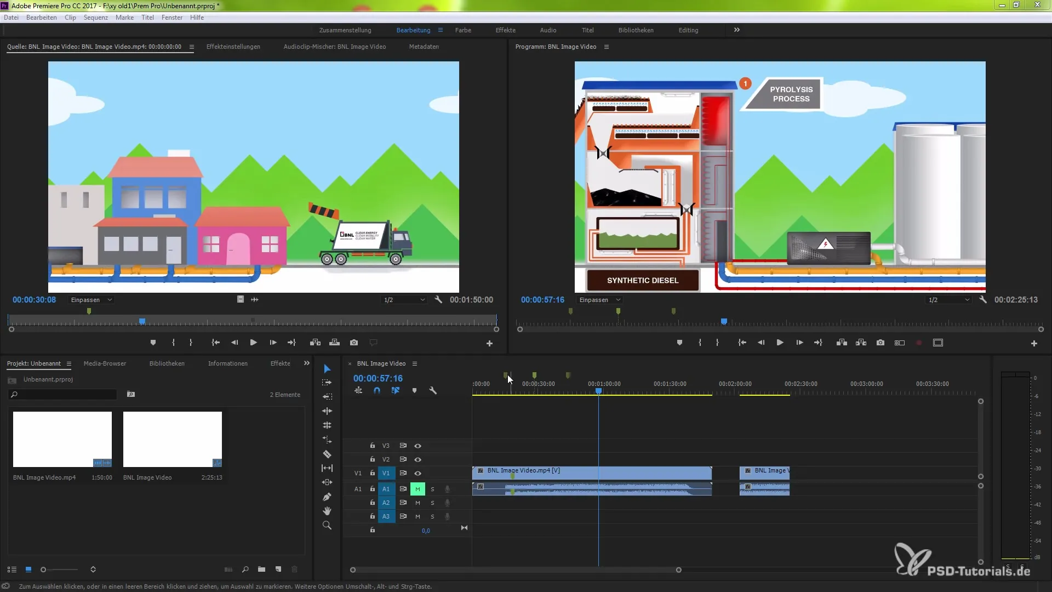Click timeline timecode 00:00:57:16
The image size is (1052, 592).
point(378,378)
